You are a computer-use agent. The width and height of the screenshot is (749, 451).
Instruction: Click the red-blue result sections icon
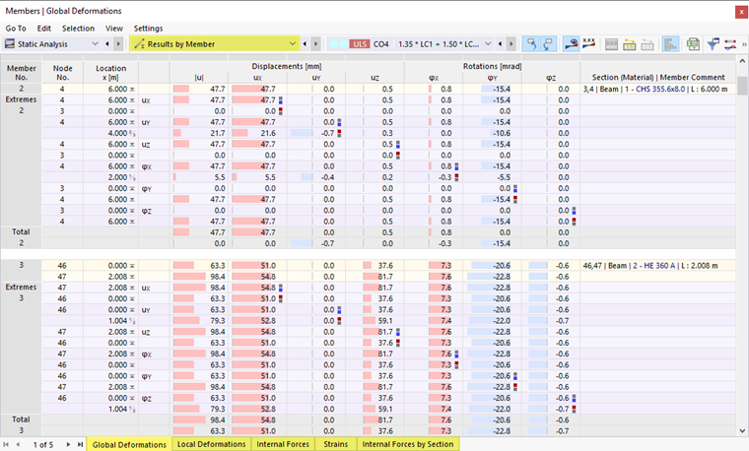730,44
